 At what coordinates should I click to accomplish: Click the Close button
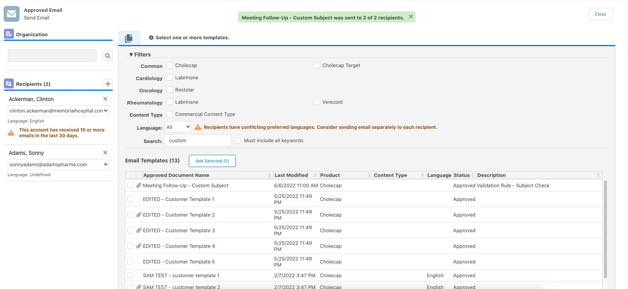(x=600, y=14)
